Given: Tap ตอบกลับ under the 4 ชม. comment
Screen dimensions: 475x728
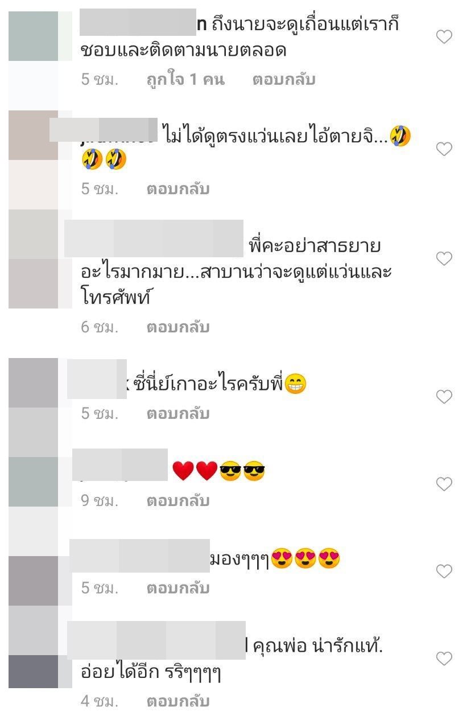Looking at the screenshot, I should pyautogui.click(x=178, y=701).
